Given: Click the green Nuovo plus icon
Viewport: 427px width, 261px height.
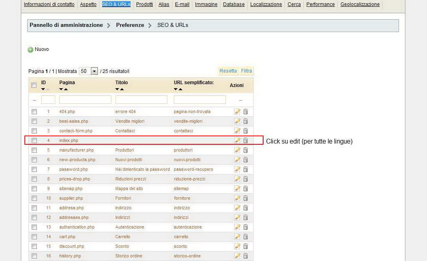Looking at the screenshot, I should click(x=30, y=50).
